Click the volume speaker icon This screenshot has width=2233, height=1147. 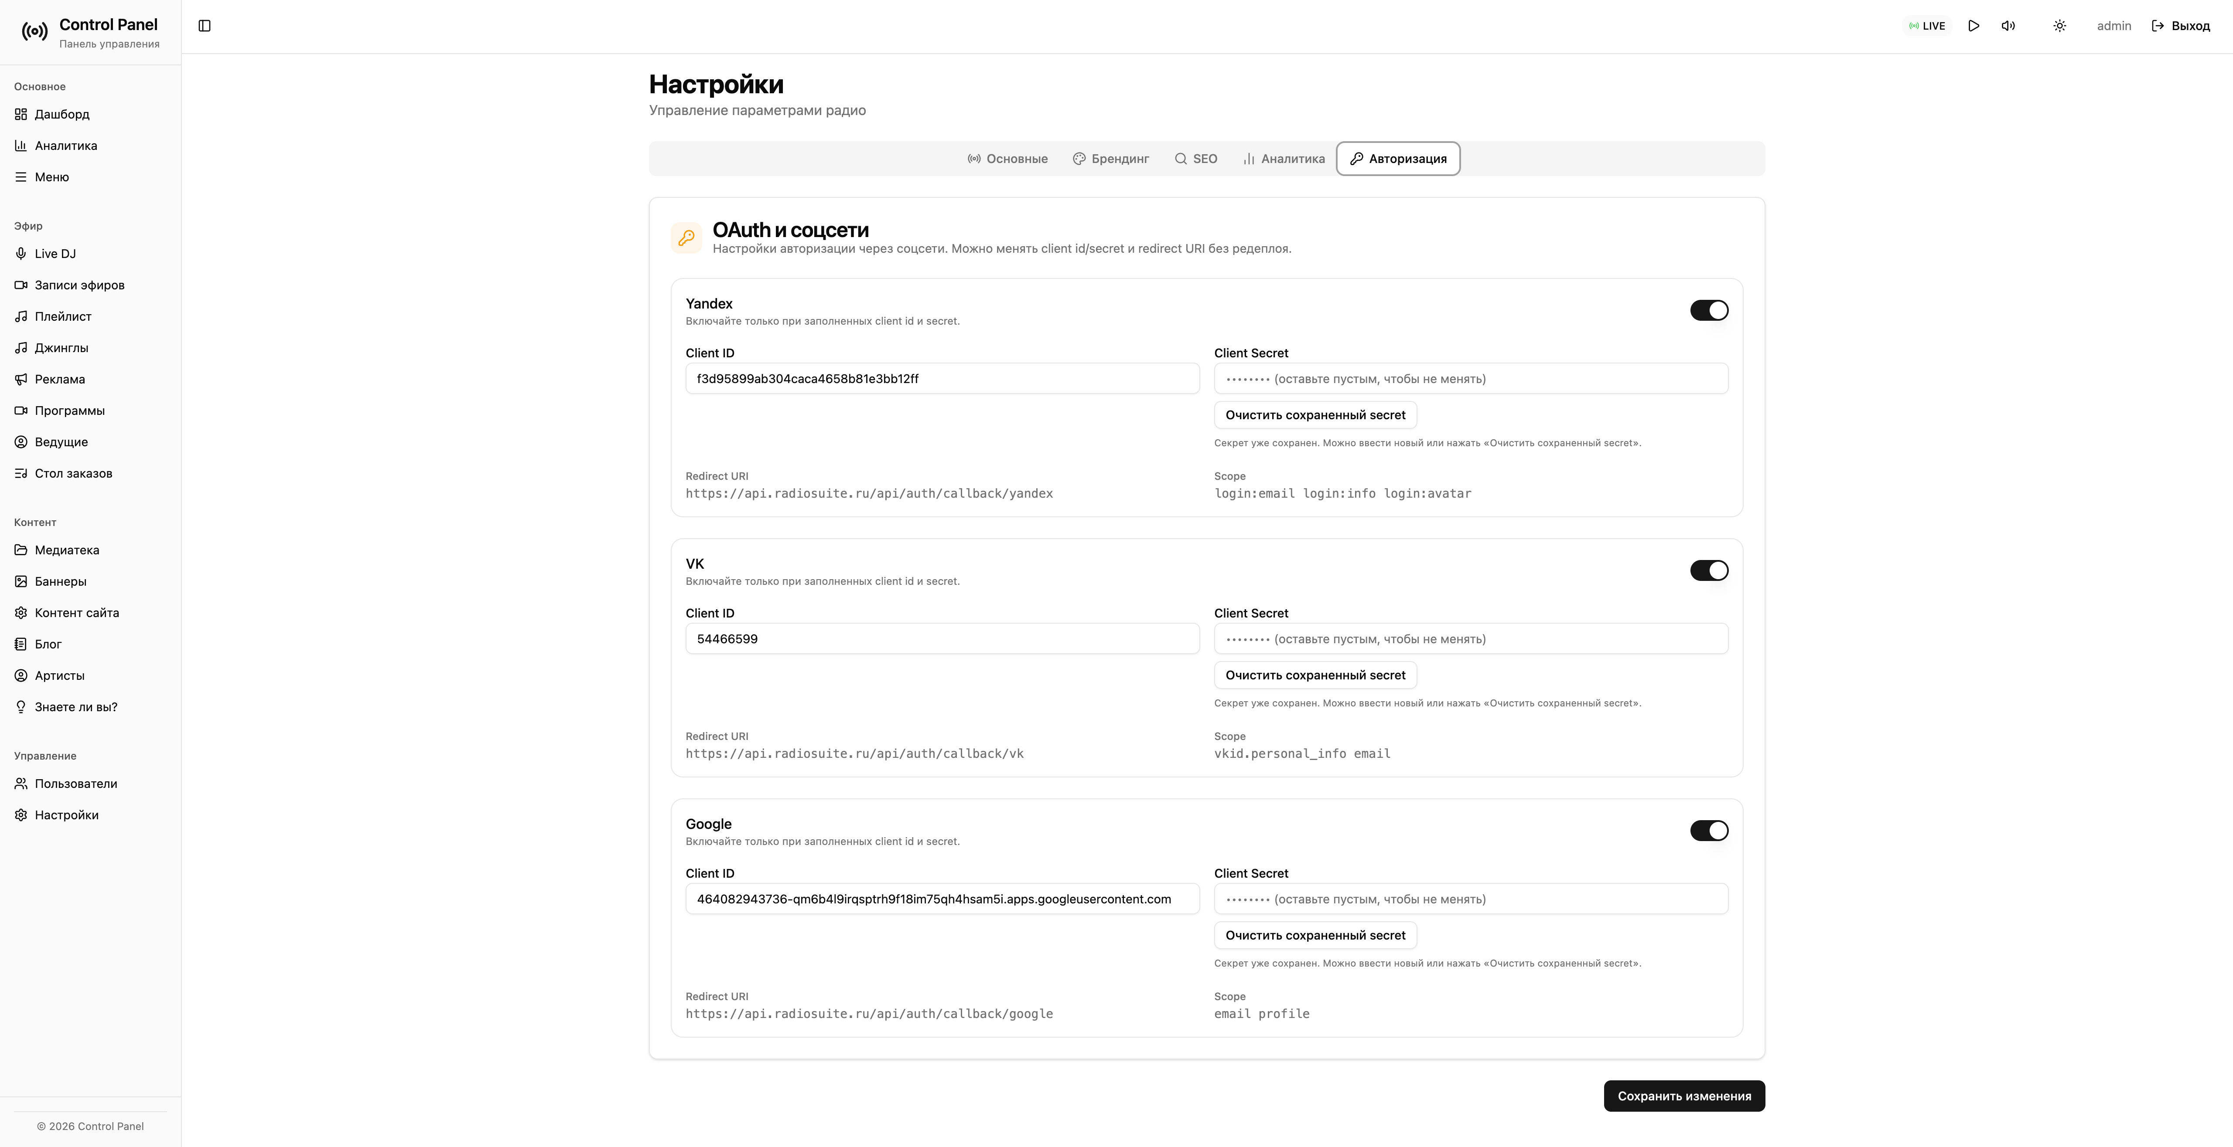(x=2008, y=26)
